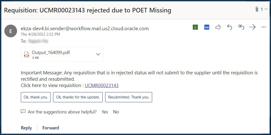Click the double-arrow Reply All icon

point(241,27)
